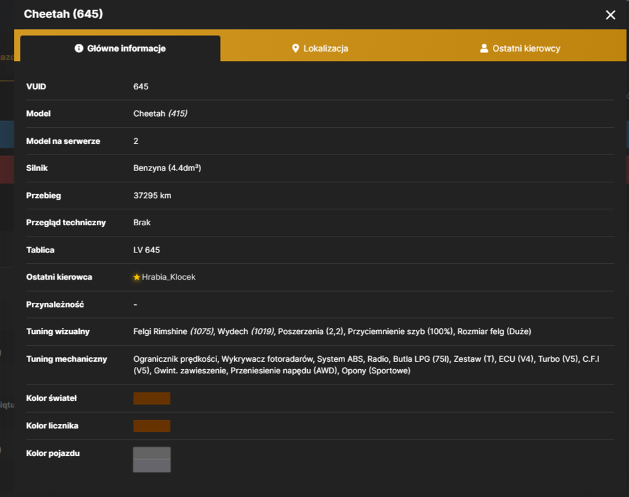
Task: Select the plate value LV 645
Action: click(147, 250)
